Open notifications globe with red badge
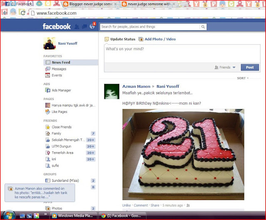 [92, 26]
